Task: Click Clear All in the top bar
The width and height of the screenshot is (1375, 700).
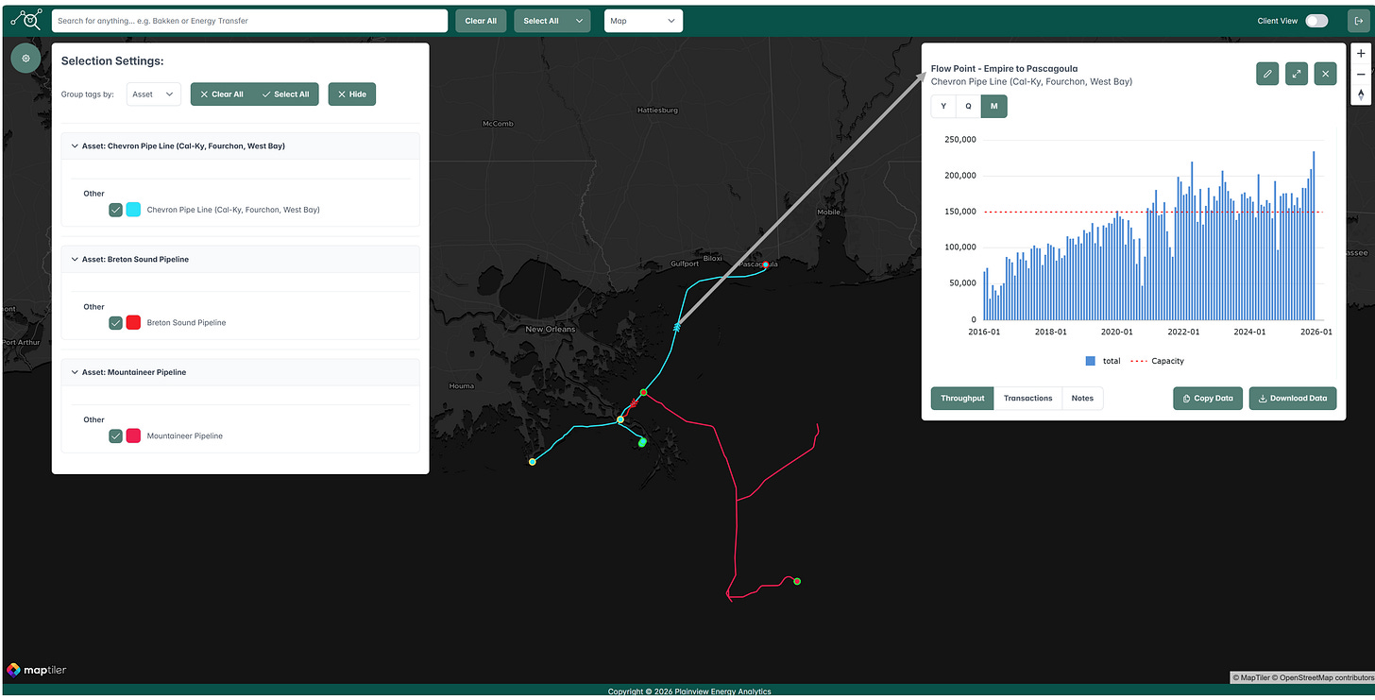Action: tap(481, 21)
